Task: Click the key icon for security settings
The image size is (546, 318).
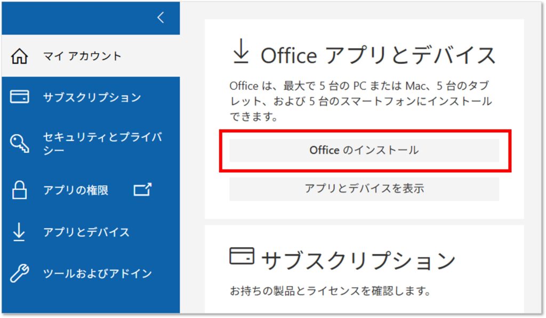Action: pos(20,143)
